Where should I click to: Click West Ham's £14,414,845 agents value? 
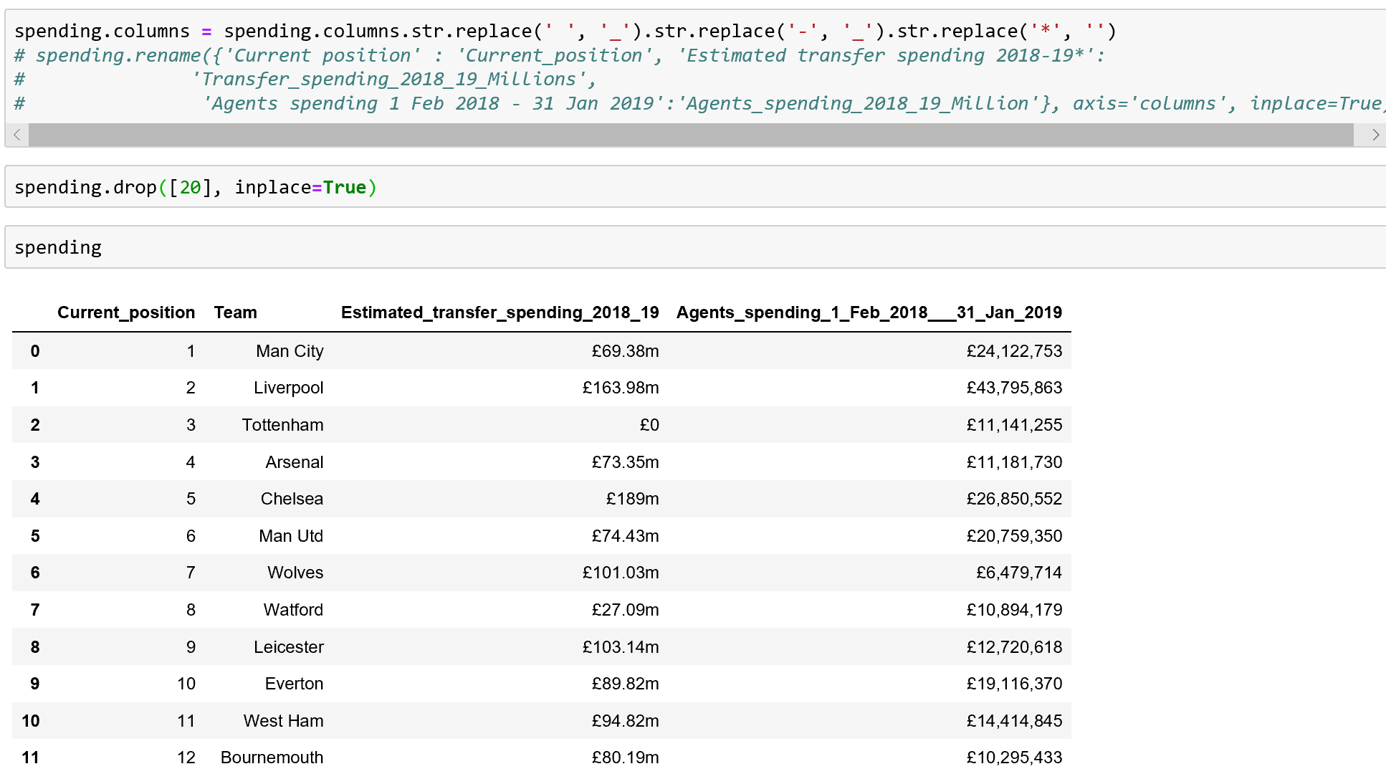tap(1013, 721)
